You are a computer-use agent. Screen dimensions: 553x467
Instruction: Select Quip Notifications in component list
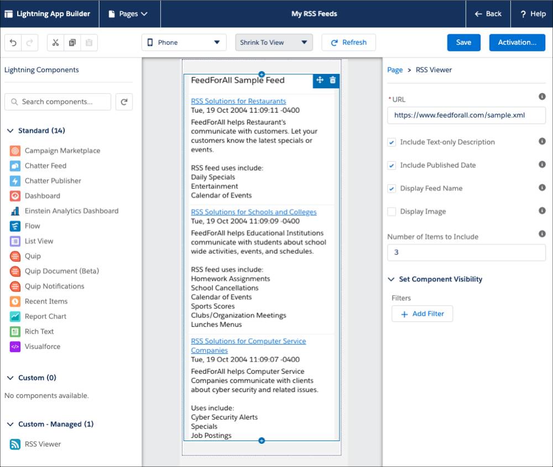click(x=54, y=286)
